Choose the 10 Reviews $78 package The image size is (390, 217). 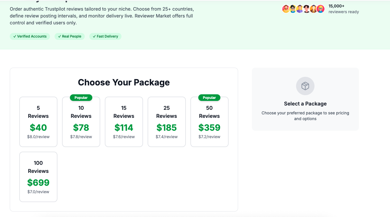coord(81,122)
